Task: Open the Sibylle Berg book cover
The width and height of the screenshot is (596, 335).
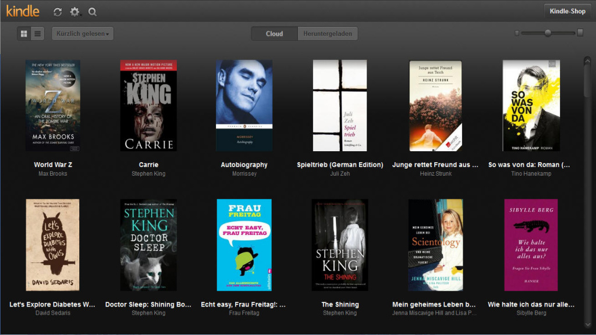Action: coord(531,245)
